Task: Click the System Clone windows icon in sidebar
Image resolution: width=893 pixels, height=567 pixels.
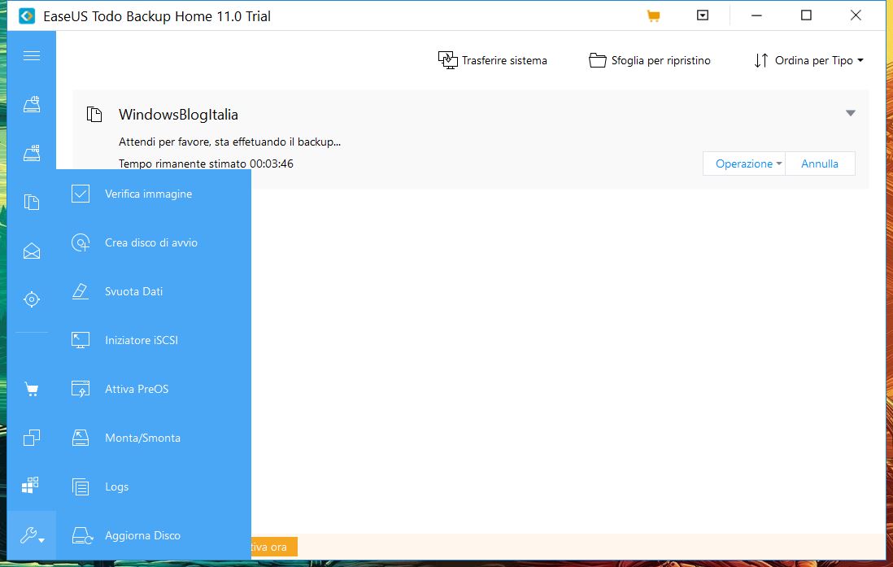Action: pos(30,486)
